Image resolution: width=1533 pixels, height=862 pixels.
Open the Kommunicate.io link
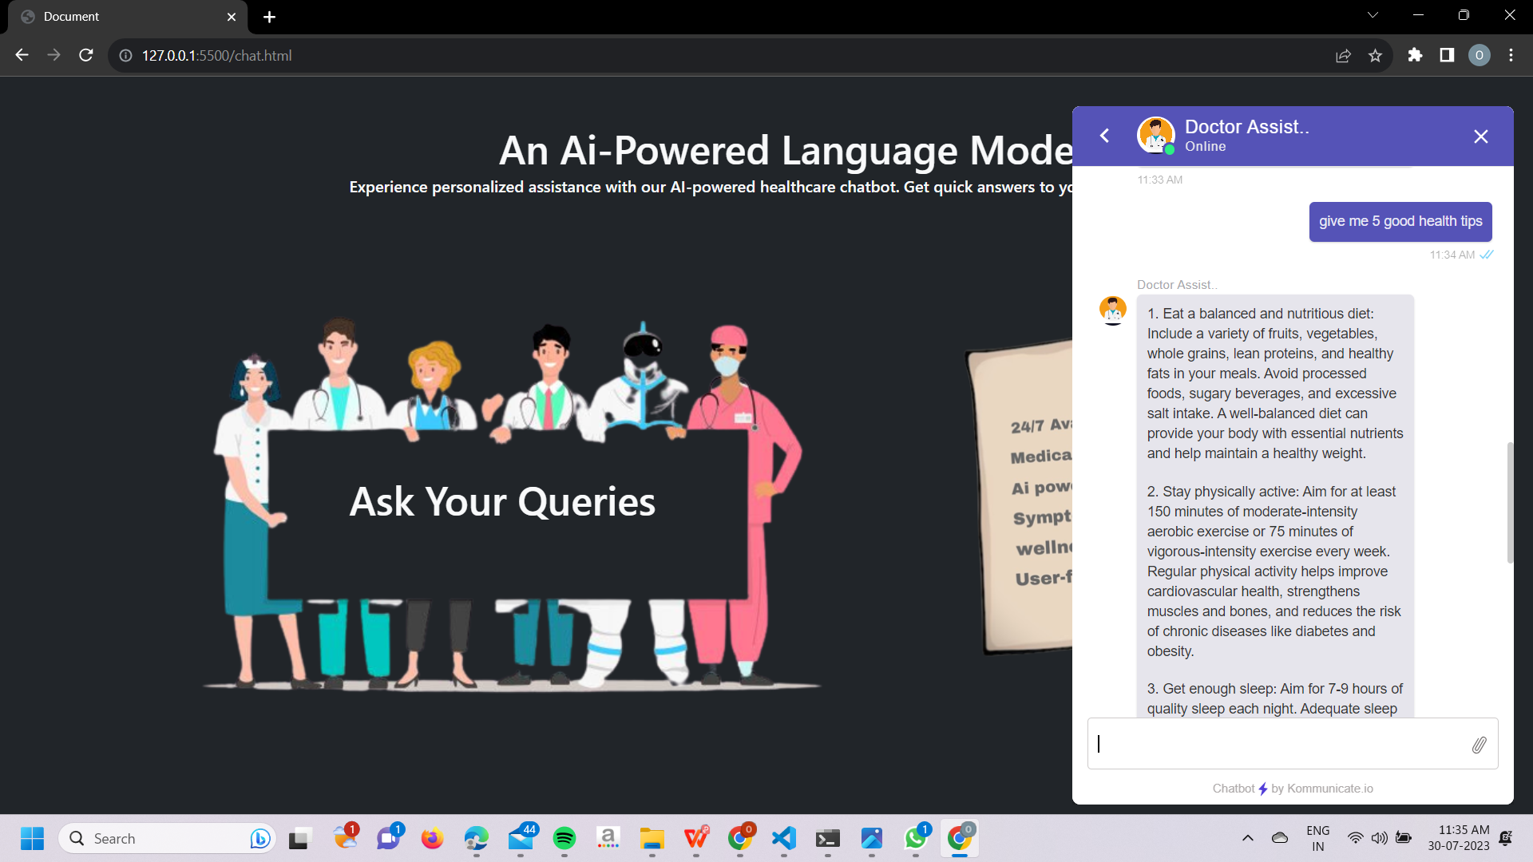[1328, 789]
